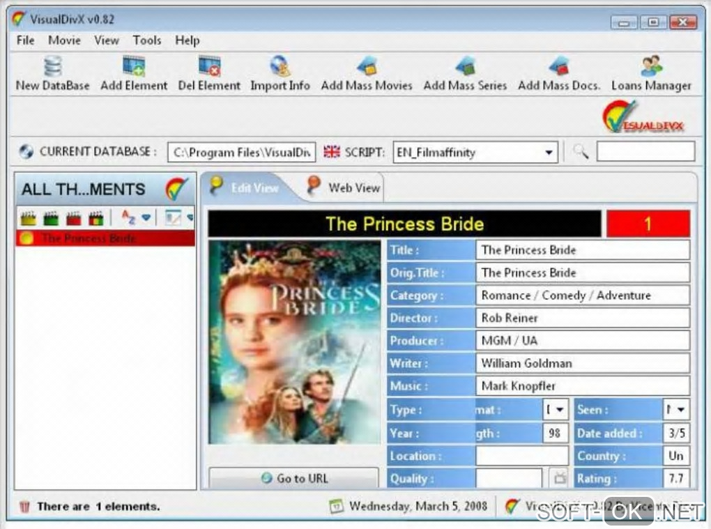The image size is (711, 529).
Task: Click the New DataBase toolbar icon
Action: click(52, 67)
